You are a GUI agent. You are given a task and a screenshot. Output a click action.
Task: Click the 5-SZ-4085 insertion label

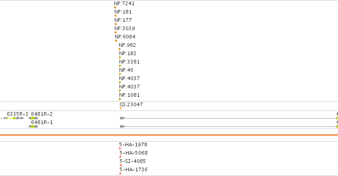pos(133,161)
